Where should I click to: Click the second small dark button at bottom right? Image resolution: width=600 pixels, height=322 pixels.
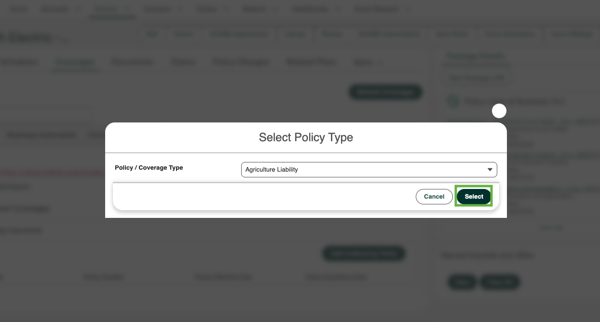tap(500, 282)
